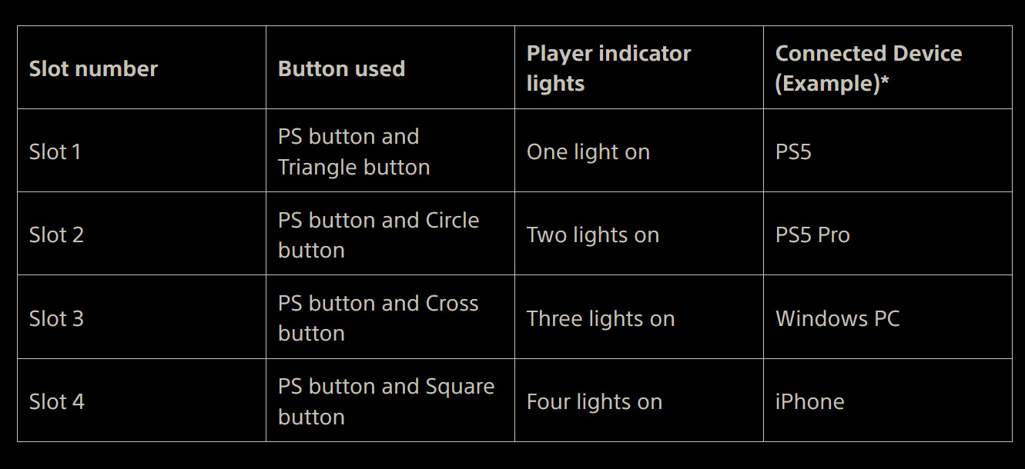The width and height of the screenshot is (1025, 469).
Task: Click the "Four lights on" cell
Action: [595, 401]
